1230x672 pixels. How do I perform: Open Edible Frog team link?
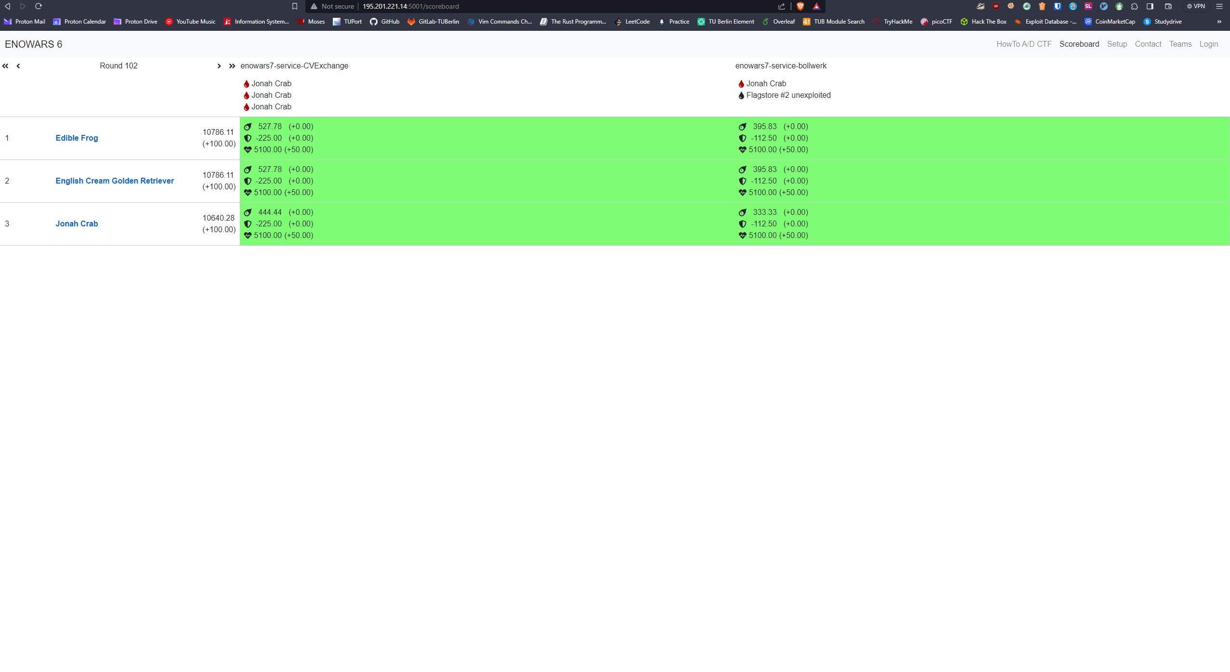click(77, 138)
